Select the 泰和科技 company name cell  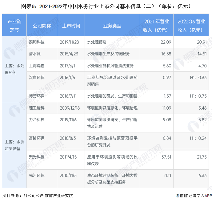tap(37, 42)
